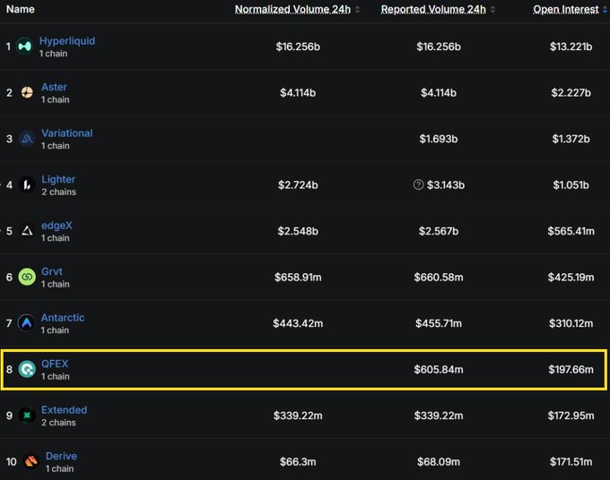Click the Lighter logo icon

click(x=27, y=184)
